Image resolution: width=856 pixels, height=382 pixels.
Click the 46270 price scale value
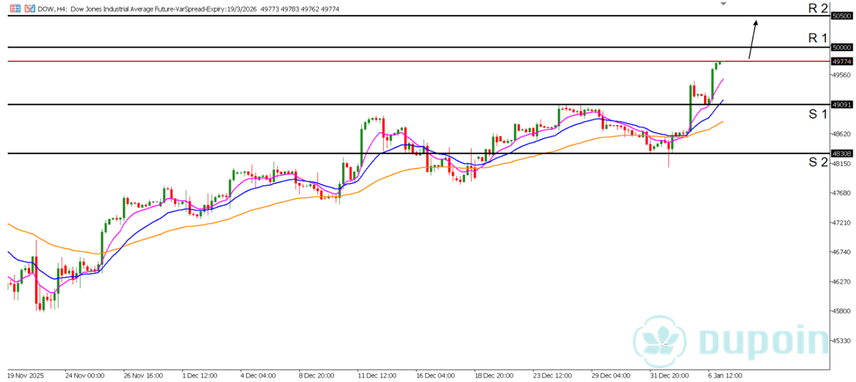click(841, 281)
